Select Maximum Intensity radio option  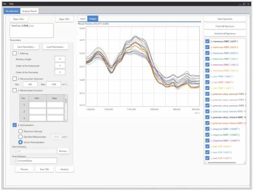coord(20,131)
